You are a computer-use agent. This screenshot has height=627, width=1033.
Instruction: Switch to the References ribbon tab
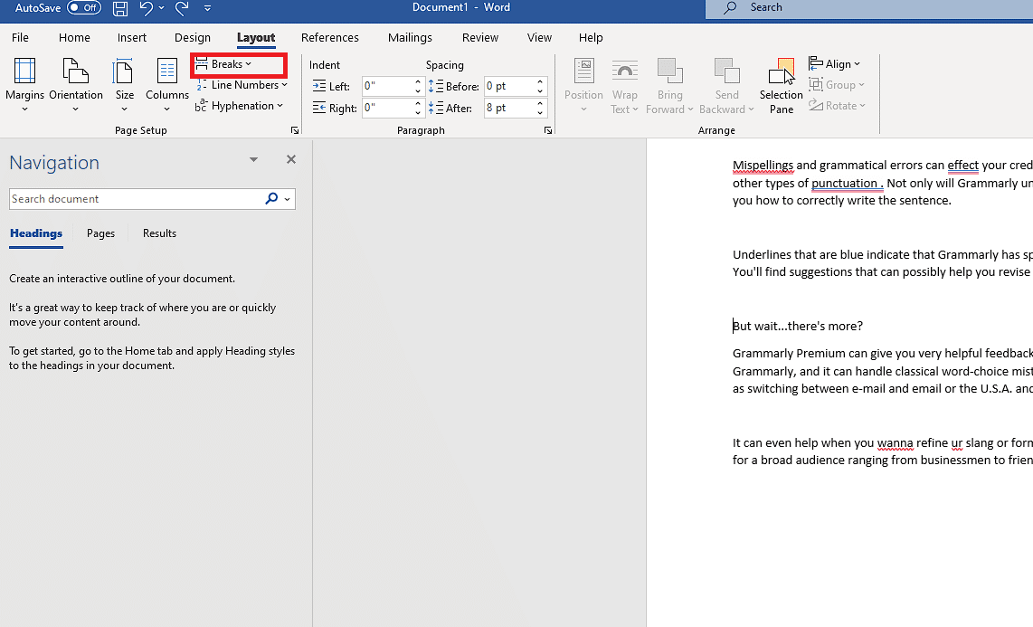[329, 38]
